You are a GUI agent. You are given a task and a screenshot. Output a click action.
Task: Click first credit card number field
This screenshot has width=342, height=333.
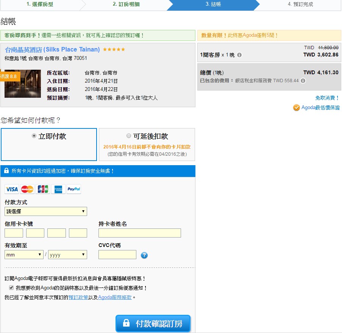pyautogui.click(x=14, y=233)
